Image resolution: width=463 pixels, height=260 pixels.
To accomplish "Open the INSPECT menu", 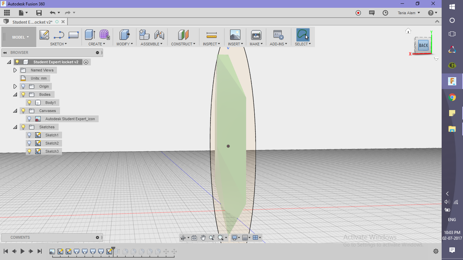I will (x=212, y=44).
